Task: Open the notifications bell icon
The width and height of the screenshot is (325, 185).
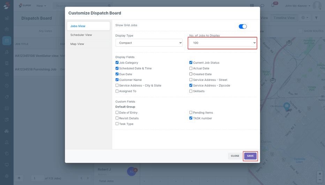Action: point(273,6)
